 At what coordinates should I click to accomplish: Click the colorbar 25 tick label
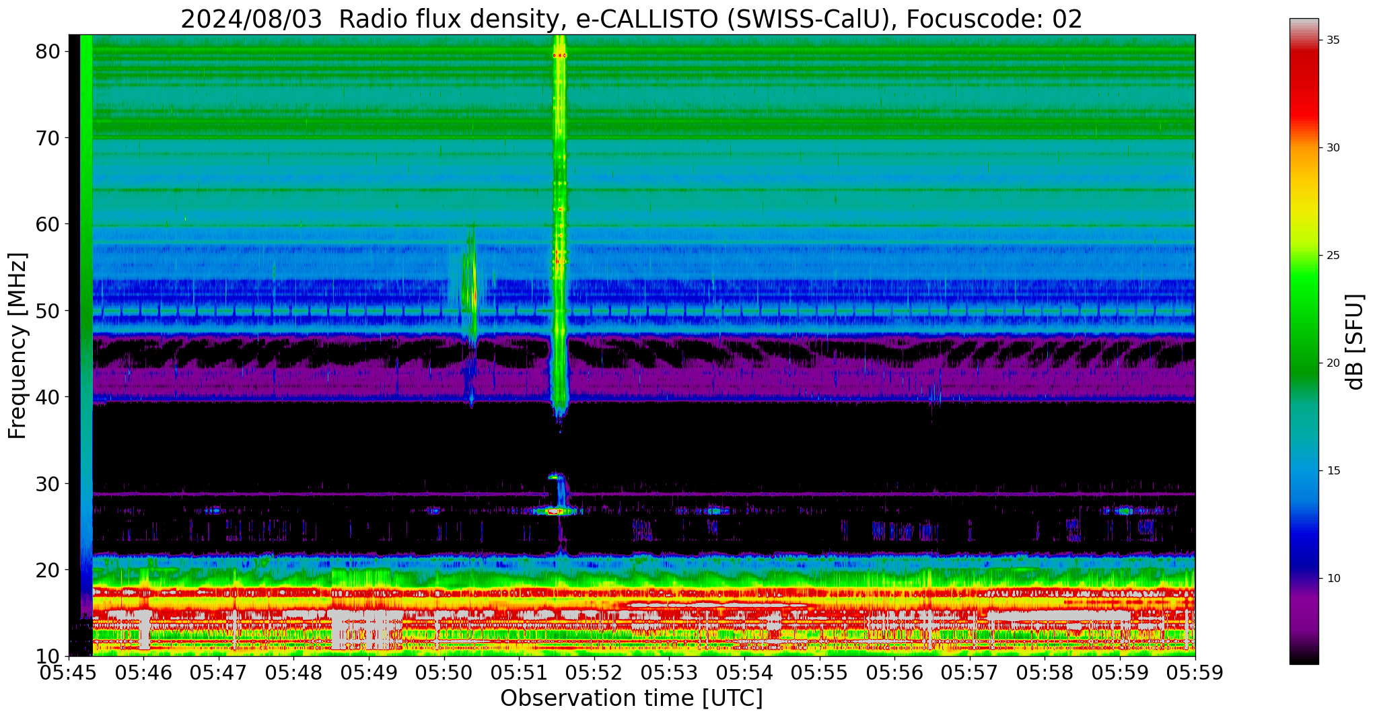click(x=1333, y=256)
